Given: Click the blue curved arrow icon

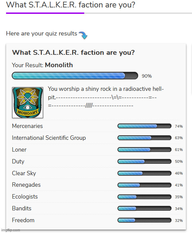Looking at the screenshot, I should (x=83, y=35).
